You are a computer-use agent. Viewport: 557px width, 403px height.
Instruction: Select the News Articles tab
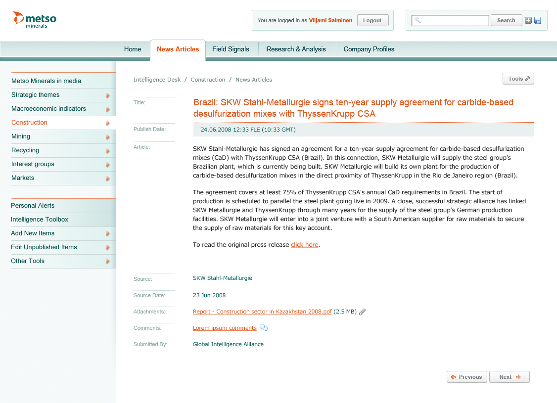[178, 50]
